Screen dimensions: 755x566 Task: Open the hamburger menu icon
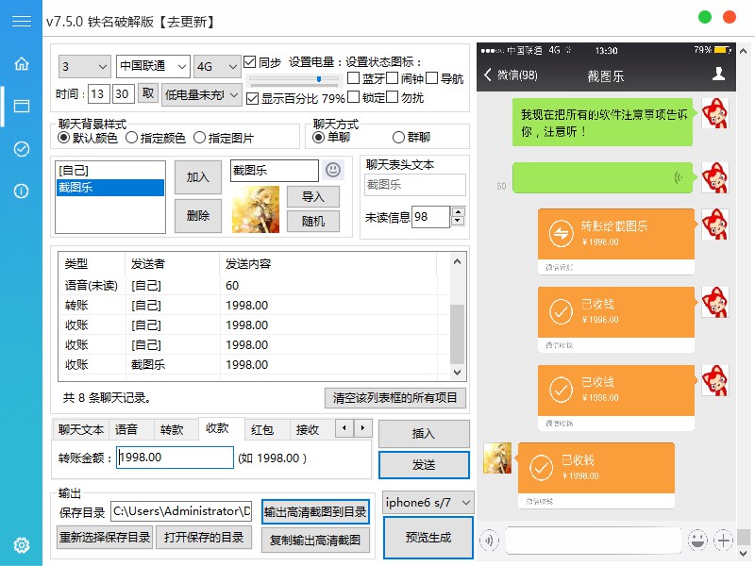[21, 21]
